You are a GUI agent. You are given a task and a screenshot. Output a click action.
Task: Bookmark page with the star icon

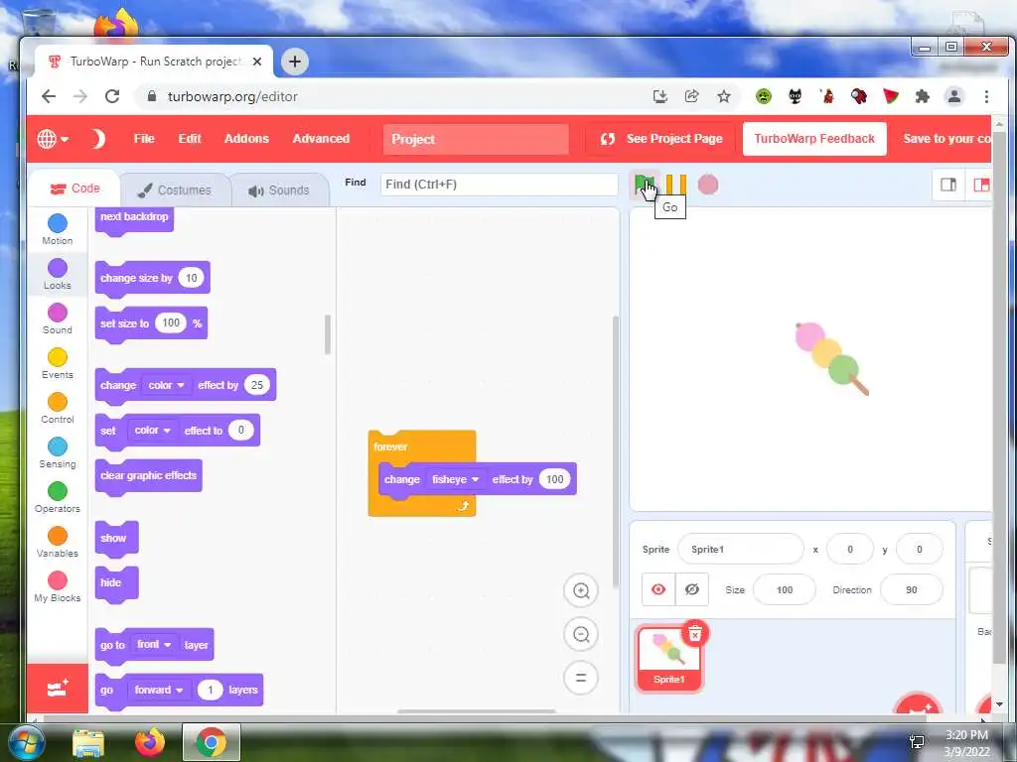coord(724,96)
